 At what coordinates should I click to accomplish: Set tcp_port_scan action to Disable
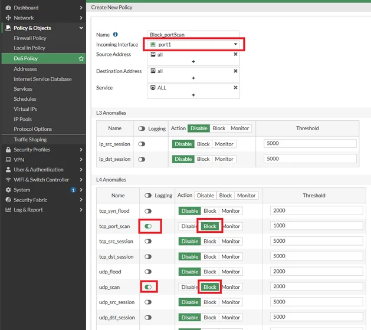pyautogui.click(x=188, y=226)
